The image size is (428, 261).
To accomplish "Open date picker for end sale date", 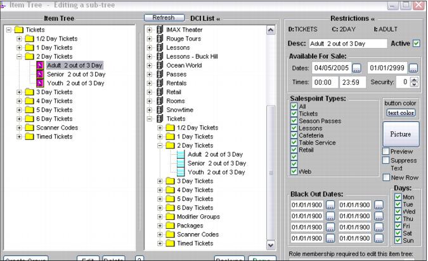I will (413, 68).
